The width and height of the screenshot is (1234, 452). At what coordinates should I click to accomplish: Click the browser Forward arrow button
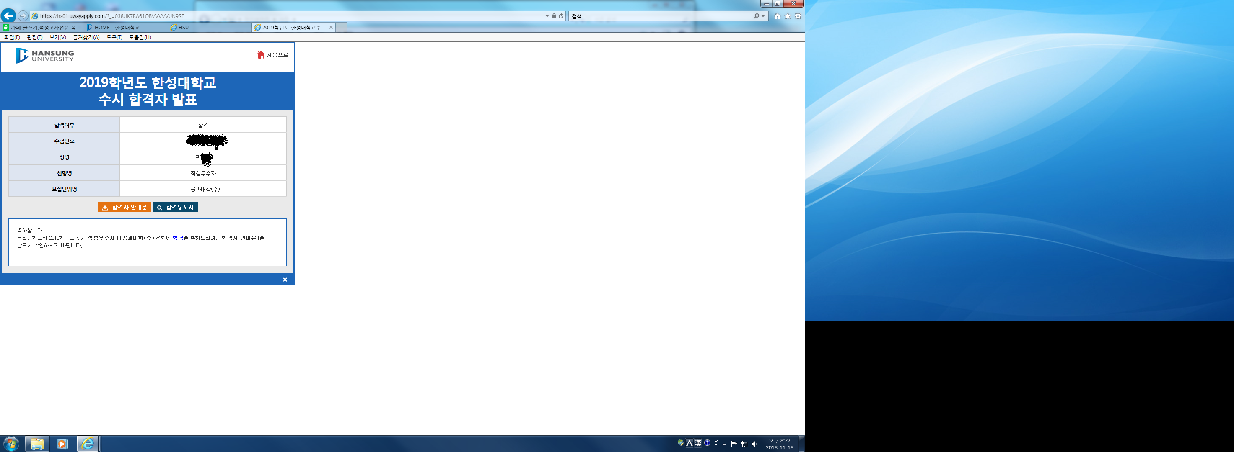coord(23,16)
